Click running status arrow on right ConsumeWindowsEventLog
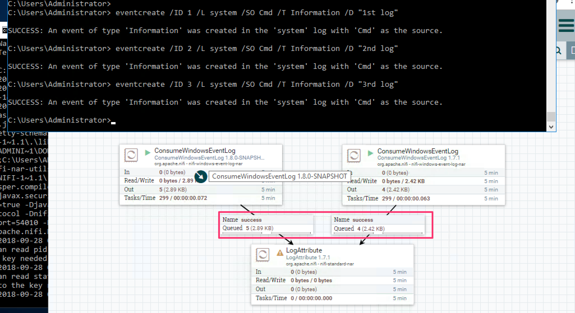575x313 pixels. pos(370,153)
